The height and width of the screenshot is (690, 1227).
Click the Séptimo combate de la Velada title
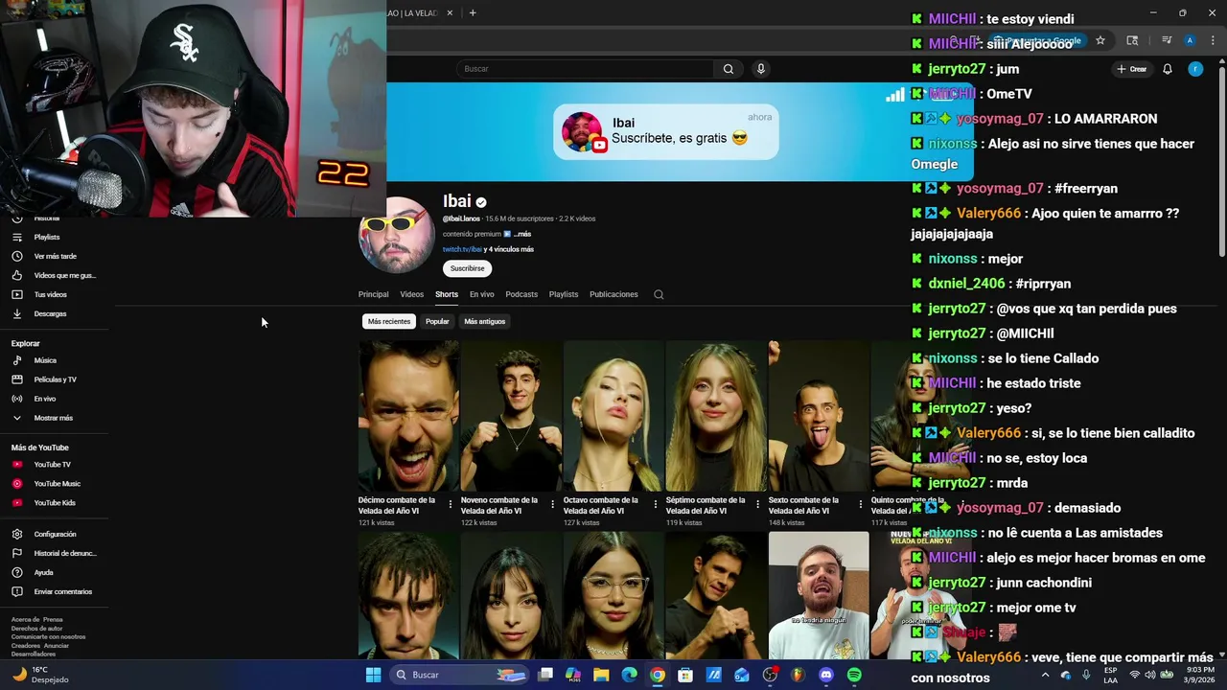705,505
